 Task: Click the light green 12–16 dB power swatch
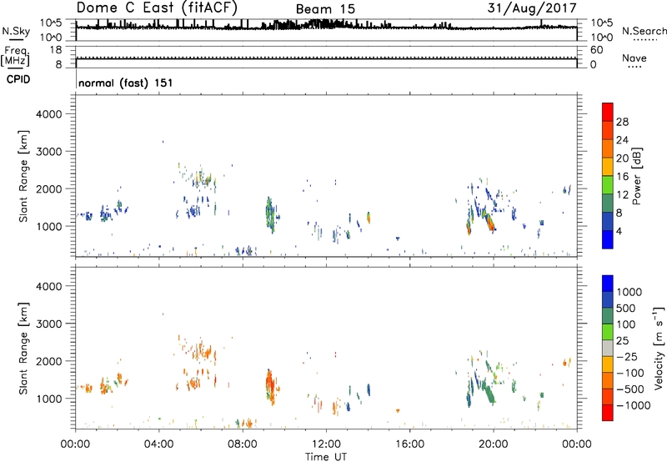pos(608,185)
